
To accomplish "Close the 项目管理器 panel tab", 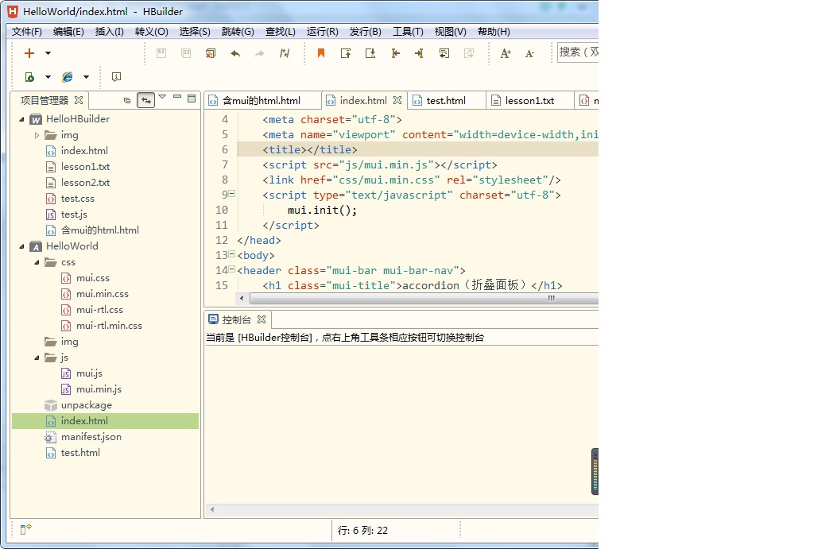I will coord(79,100).
